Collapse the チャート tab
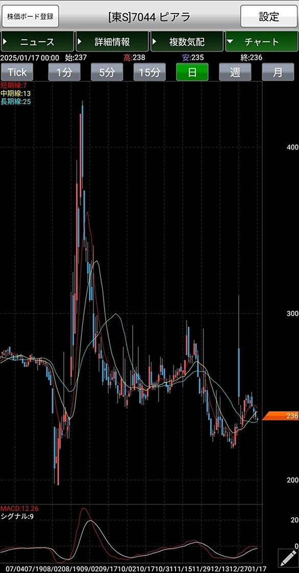The height and width of the screenshot is (573, 299). point(262,42)
